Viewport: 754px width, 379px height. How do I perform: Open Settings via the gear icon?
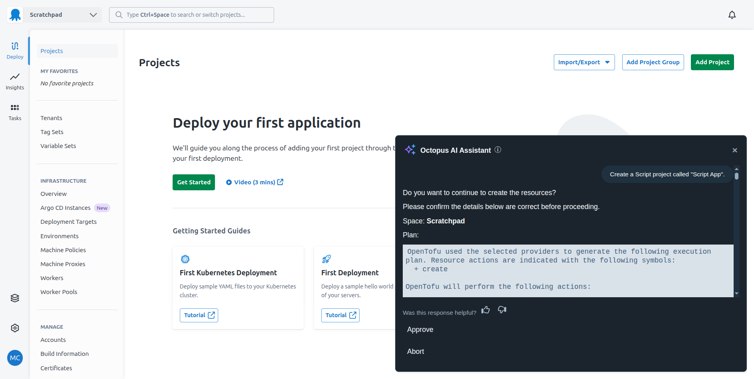15,328
